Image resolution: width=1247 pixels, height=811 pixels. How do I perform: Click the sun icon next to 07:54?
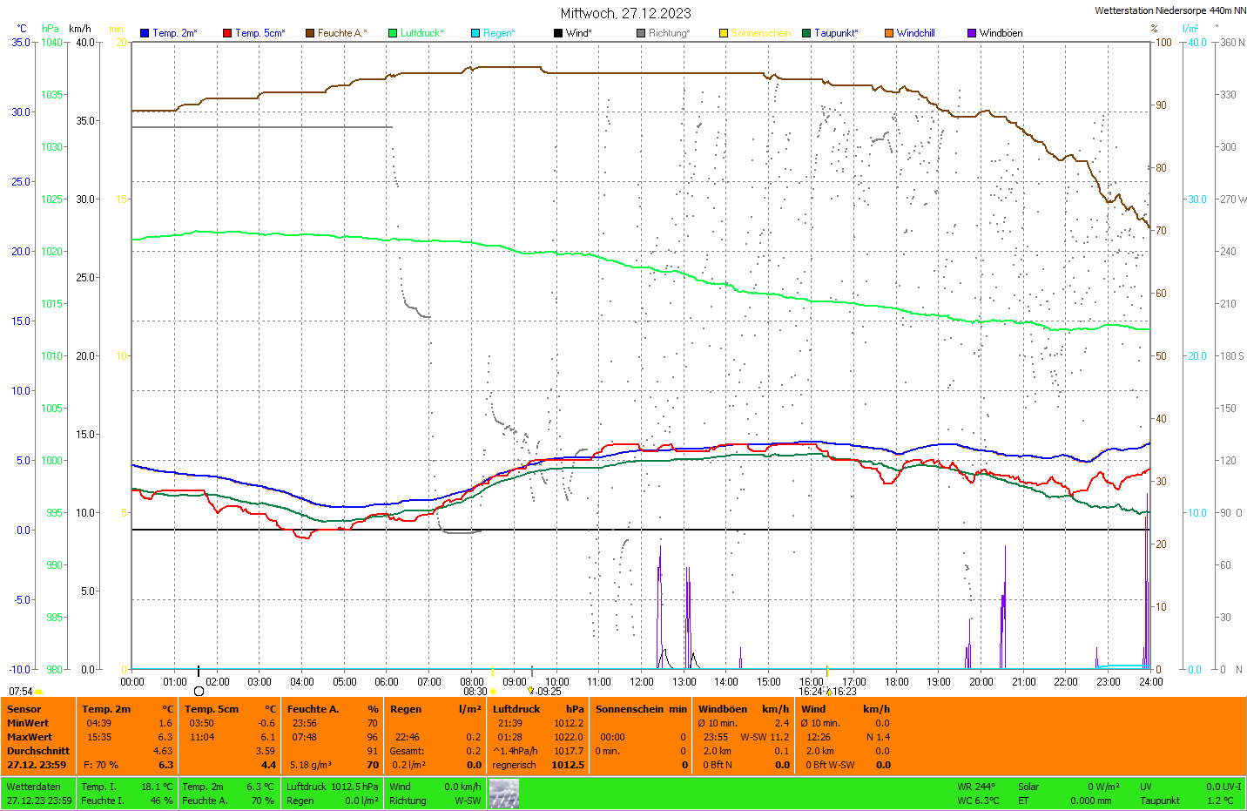(39, 692)
